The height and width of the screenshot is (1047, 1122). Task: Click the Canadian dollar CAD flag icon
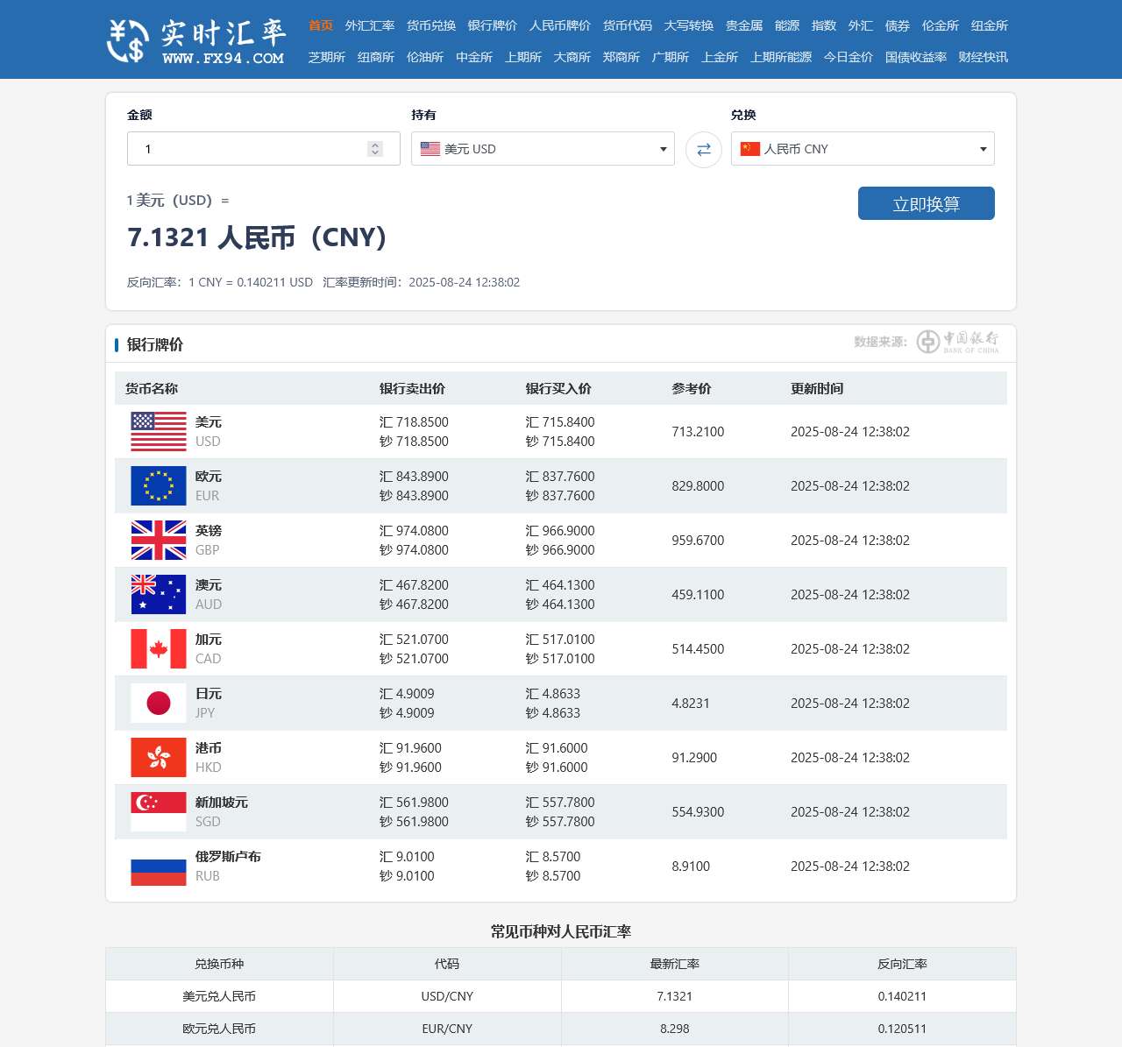pos(158,648)
